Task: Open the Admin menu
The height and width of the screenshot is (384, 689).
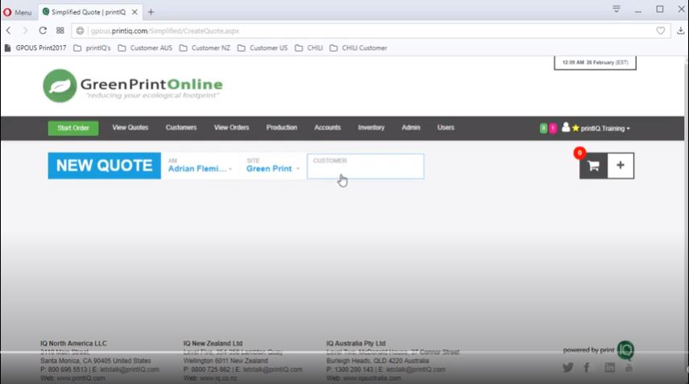Action: point(411,128)
